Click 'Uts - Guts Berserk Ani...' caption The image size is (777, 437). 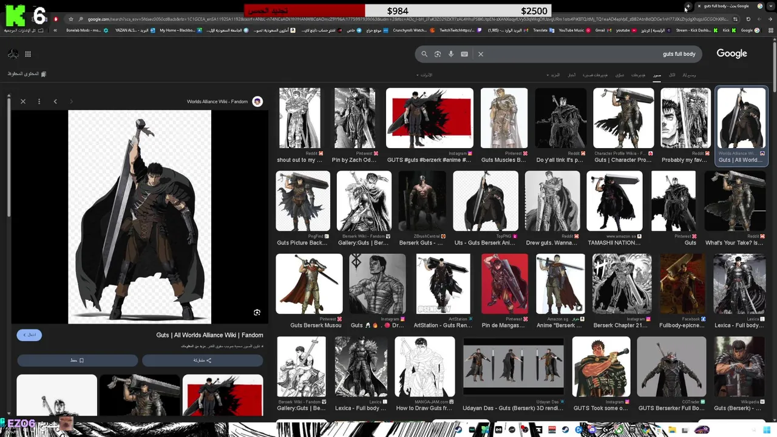click(x=485, y=243)
